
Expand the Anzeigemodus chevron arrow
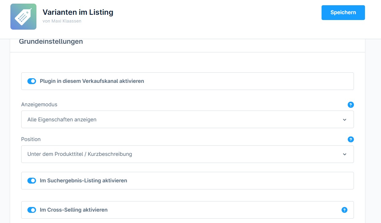point(344,120)
